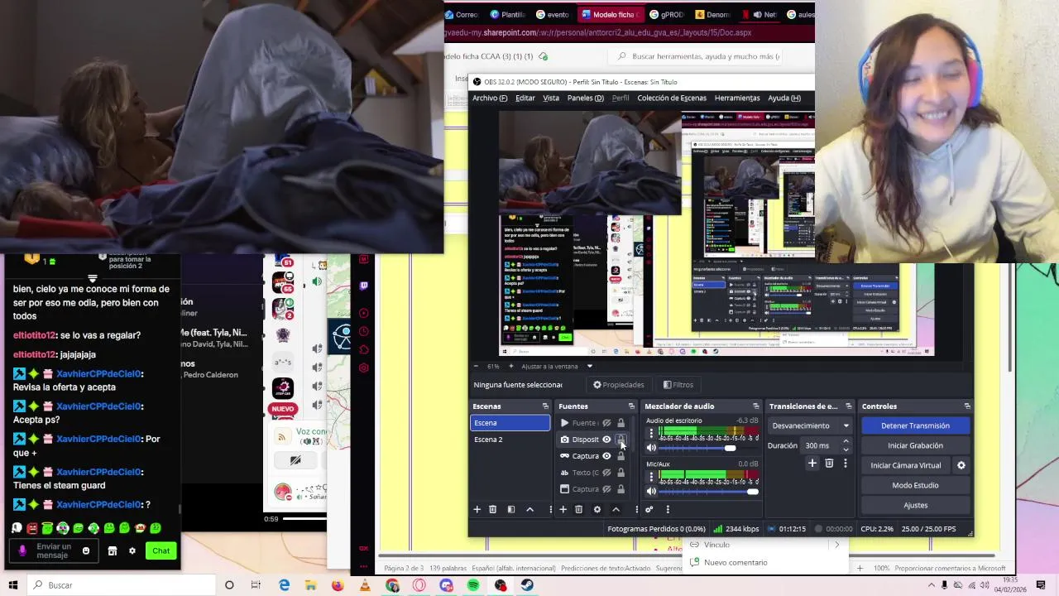The image size is (1059, 596).
Task: Switch to the gPROD browser tab
Action: 666,14
